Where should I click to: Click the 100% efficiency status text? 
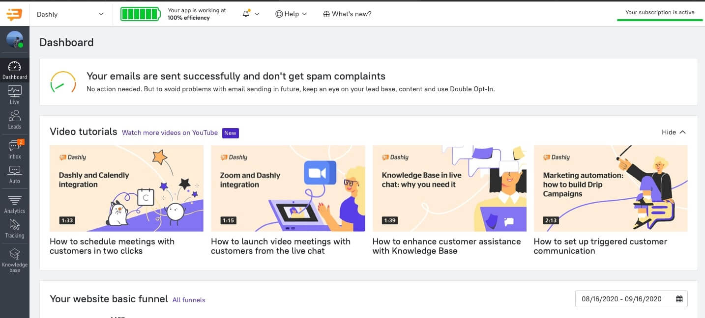[189, 18]
